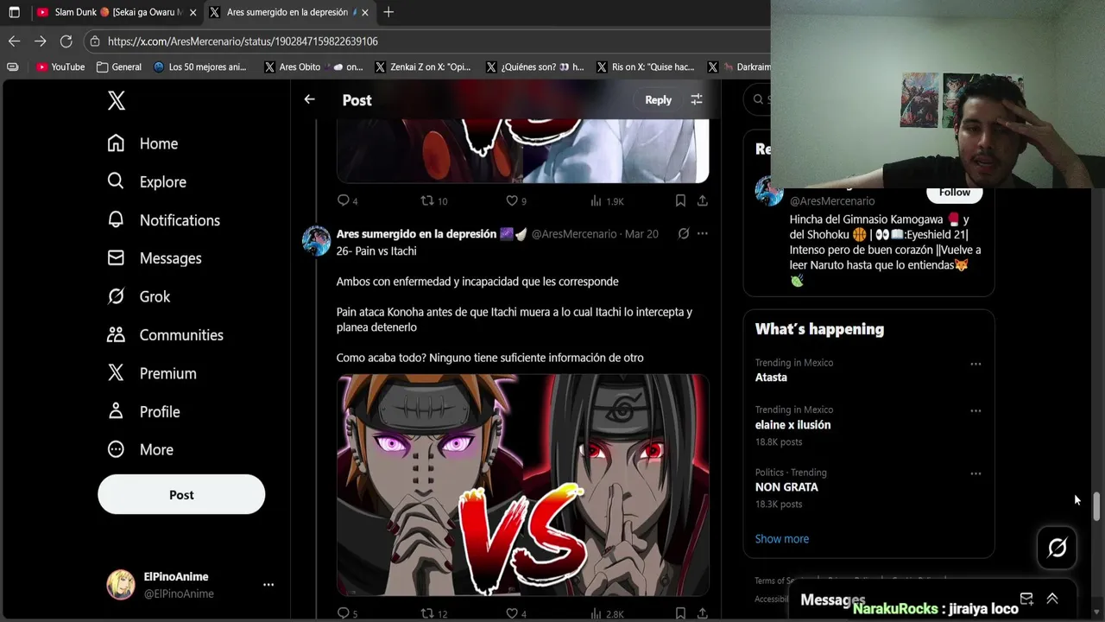
Task: View analytics showing 2.8K views
Action: point(607,614)
